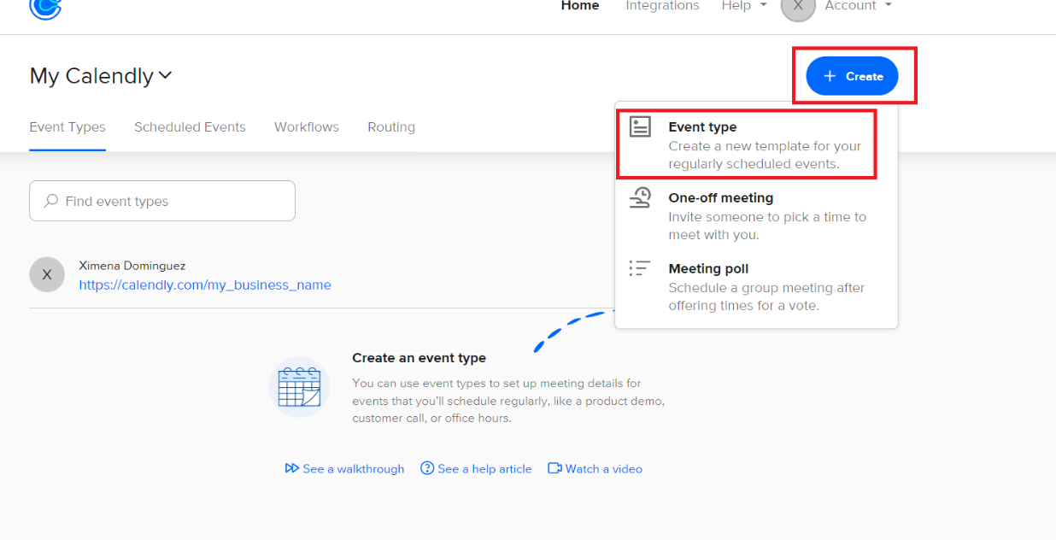Navigate to Integrations in the top menu
The width and height of the screenshot is (1056, 540).
click(x=662, y=6)
